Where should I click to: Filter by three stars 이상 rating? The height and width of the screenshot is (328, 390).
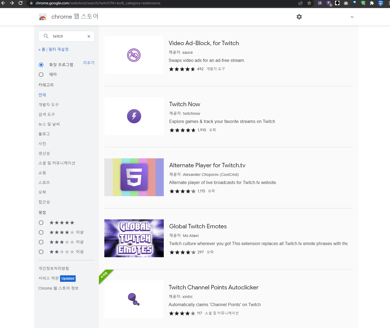pos(41,242)
